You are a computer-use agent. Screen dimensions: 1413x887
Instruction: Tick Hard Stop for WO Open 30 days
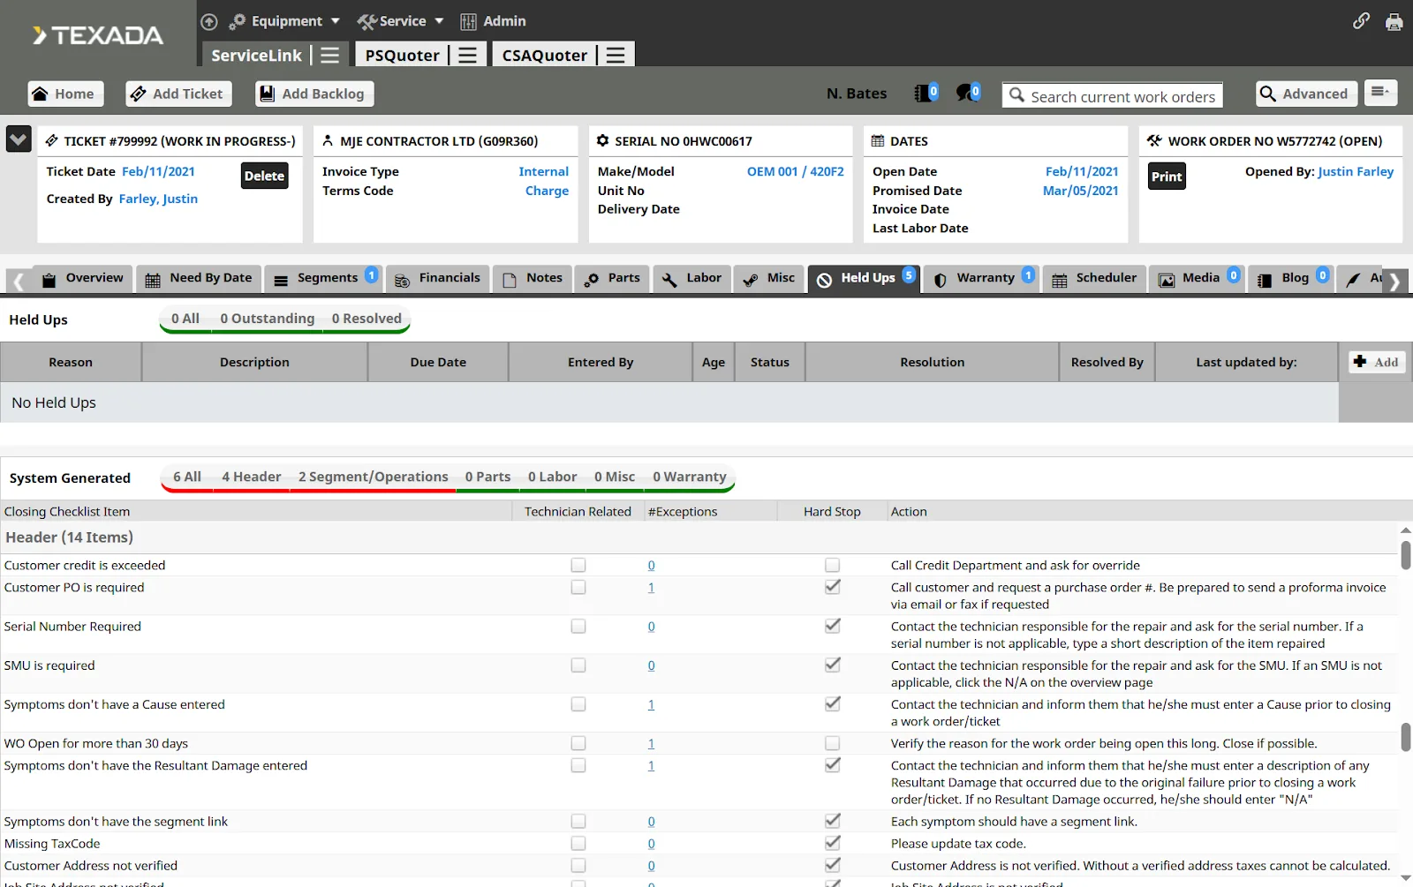click(832, 743)
